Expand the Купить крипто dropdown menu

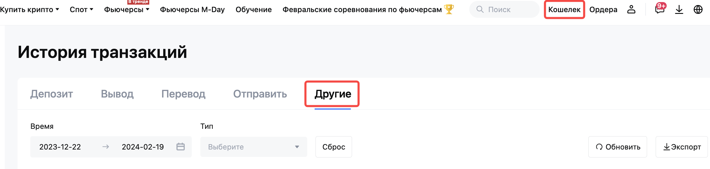[x=29, y=9]
